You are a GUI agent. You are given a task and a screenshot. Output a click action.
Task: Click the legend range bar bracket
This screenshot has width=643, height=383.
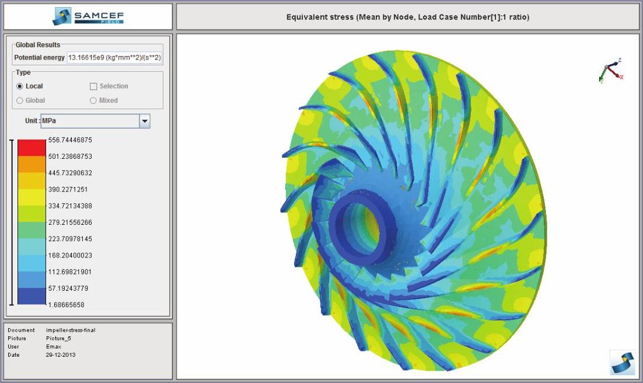pyautogui.click(x=11, y=222)
